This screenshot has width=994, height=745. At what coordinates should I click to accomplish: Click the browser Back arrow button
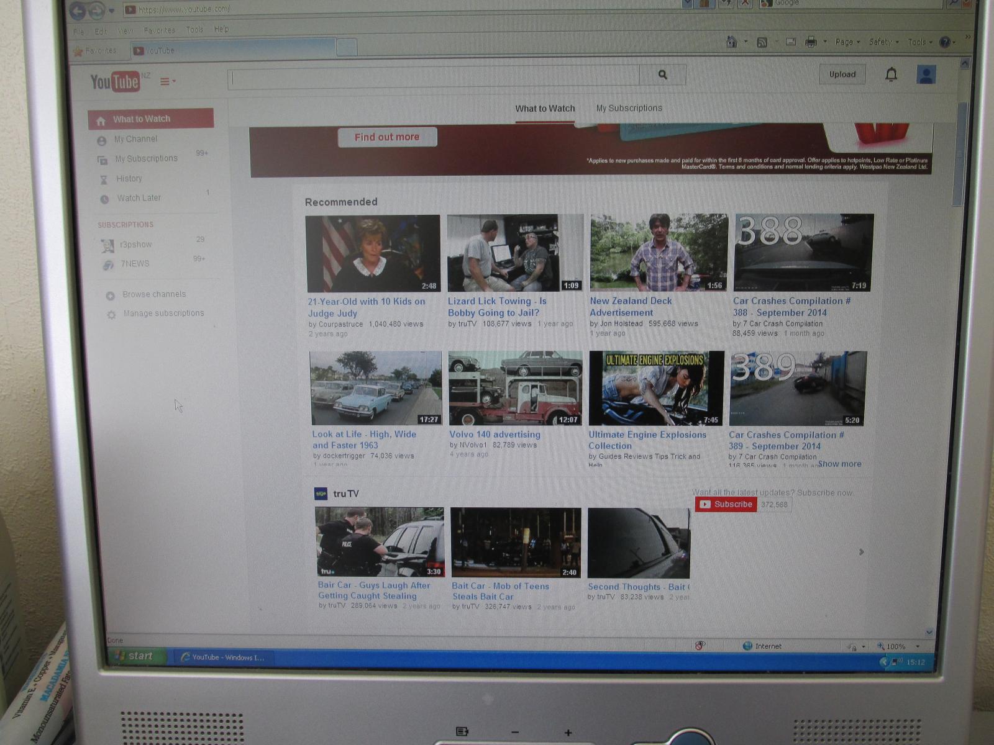[77, 10]
